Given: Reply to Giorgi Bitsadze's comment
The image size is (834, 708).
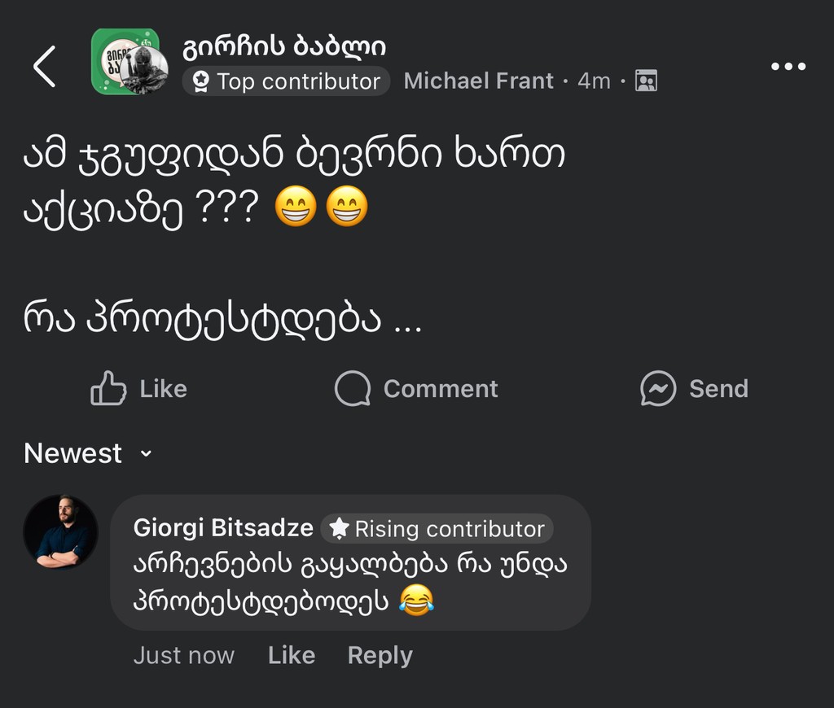Looking at the screenshot, I should click(x=380, y=655).
